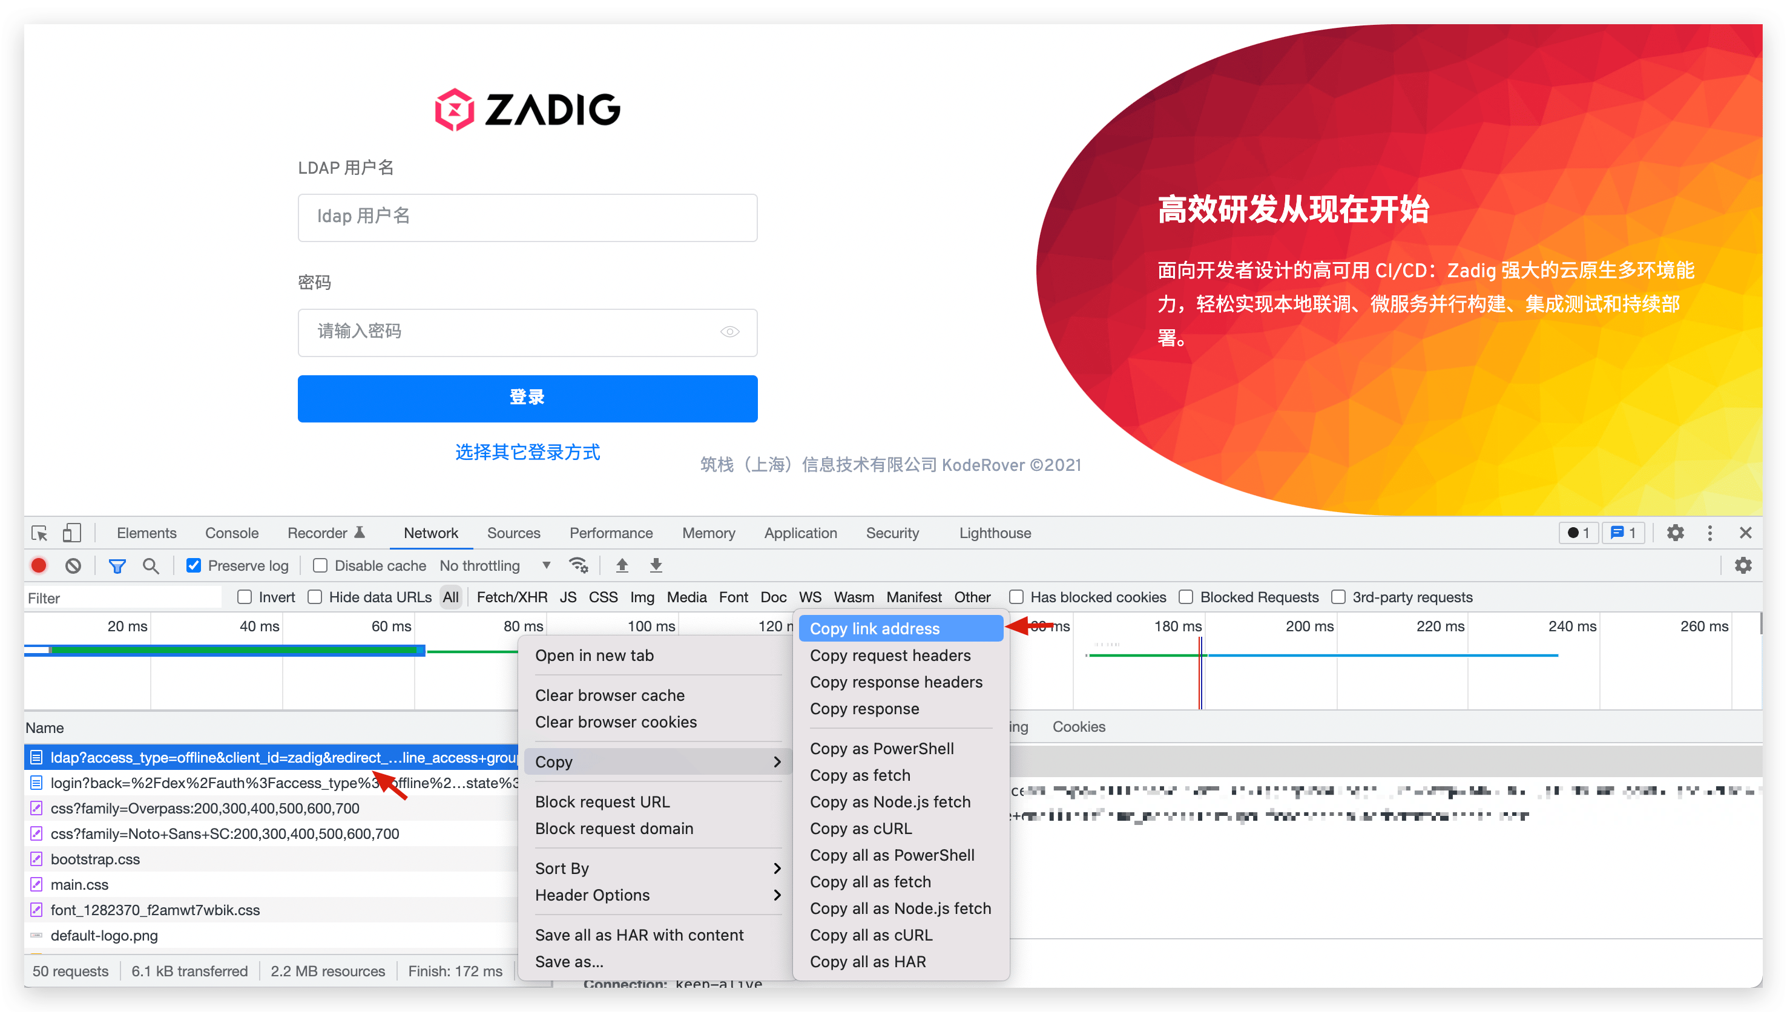
Task: Stop recording the network log
Action: (x=38, y=565)
